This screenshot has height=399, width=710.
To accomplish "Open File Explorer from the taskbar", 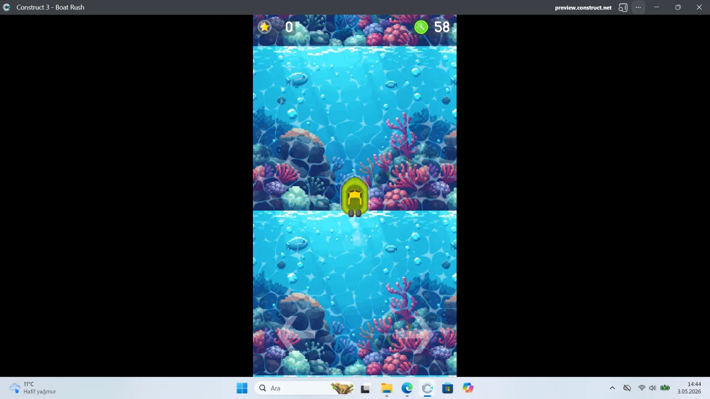I will coord(386,388).
